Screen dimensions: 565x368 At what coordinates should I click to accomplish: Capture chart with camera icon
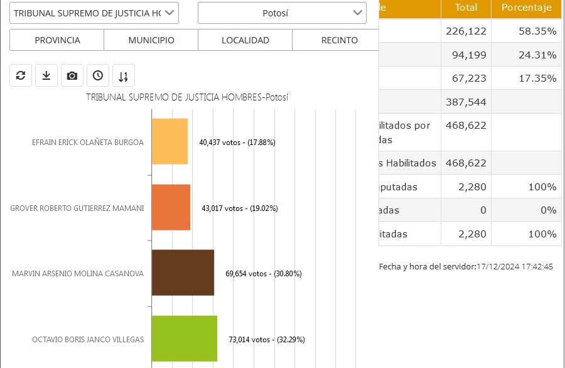pos(72,75)
